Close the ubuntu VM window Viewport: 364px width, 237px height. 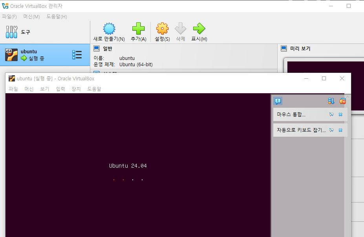click(x=342, y=78)
